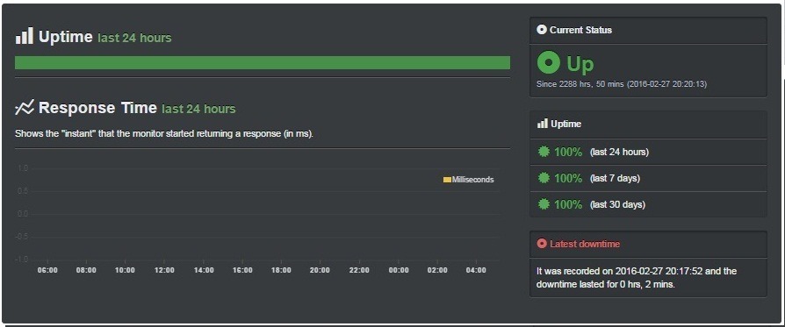The width and height of the screenshot is (785, 327).
Task: Click the large green Up status icon
Action: point(549,63)
